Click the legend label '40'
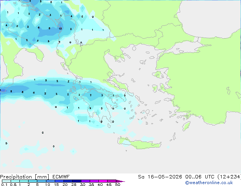 (x=100, y=184)
